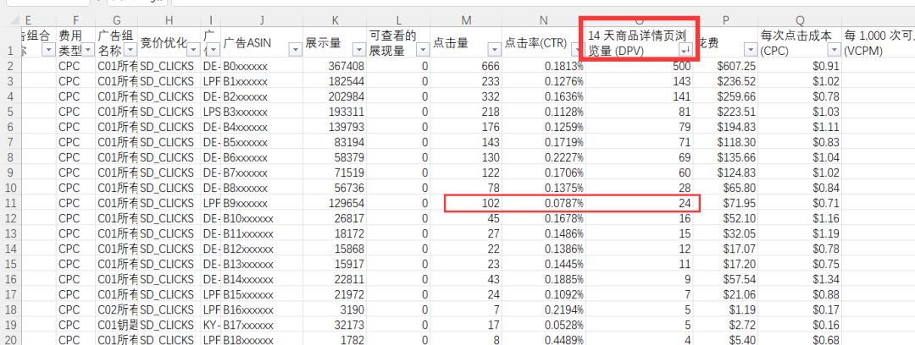Open the 点击量 filter dropdown
This screenshot has height=345, width=915.
tap(494, 50)
